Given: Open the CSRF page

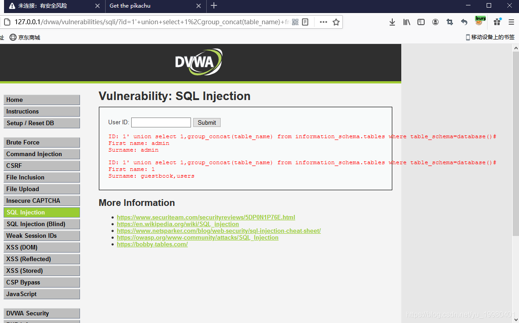Looking at the screenshot, I should [x=42, y=166].
